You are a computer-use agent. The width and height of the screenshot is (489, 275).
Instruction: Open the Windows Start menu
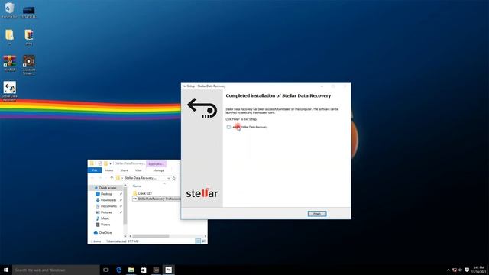point(6,270)
